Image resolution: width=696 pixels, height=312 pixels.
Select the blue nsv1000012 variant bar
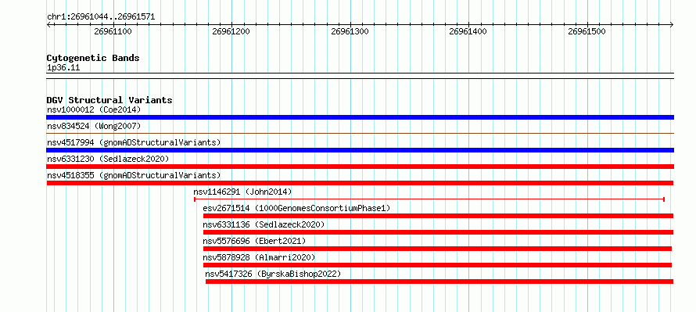pos(360,117)
